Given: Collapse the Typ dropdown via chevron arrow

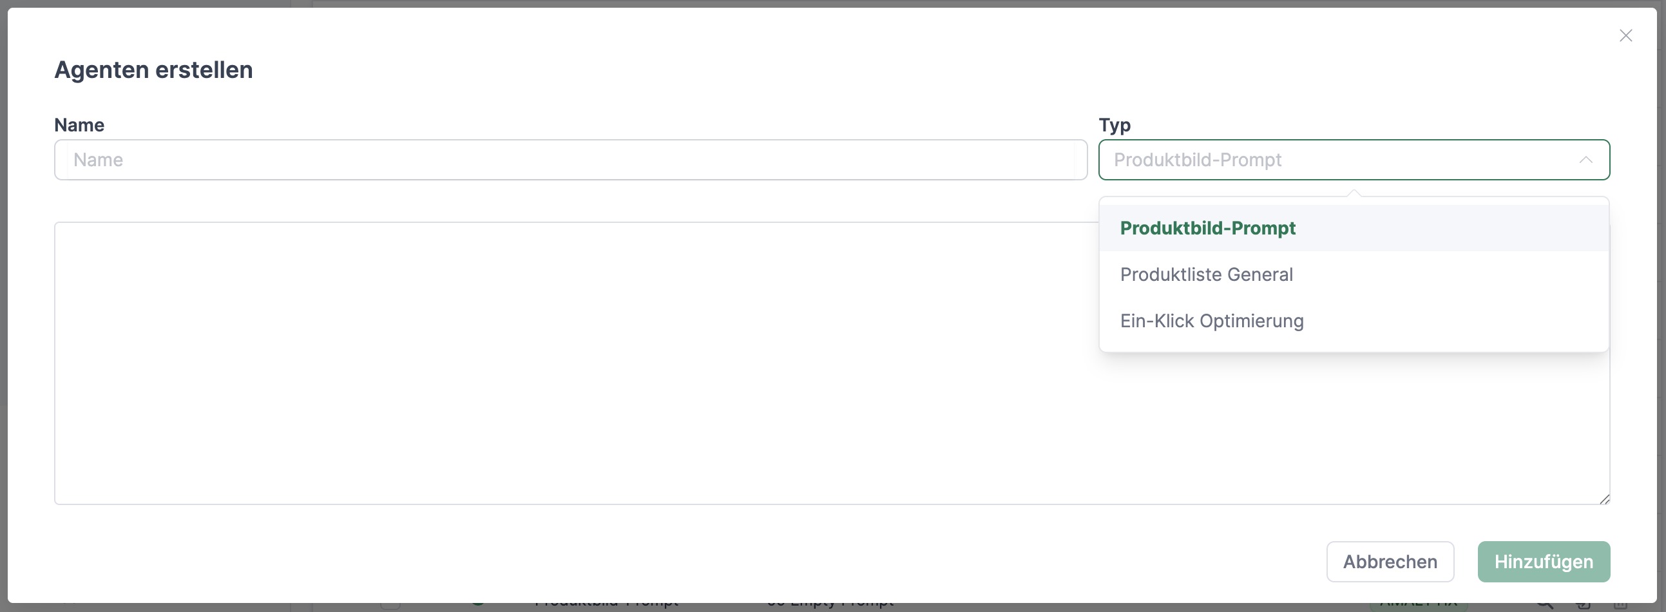Looking at the screenshot, I should pyautogui.click(x=1585, y=160).
